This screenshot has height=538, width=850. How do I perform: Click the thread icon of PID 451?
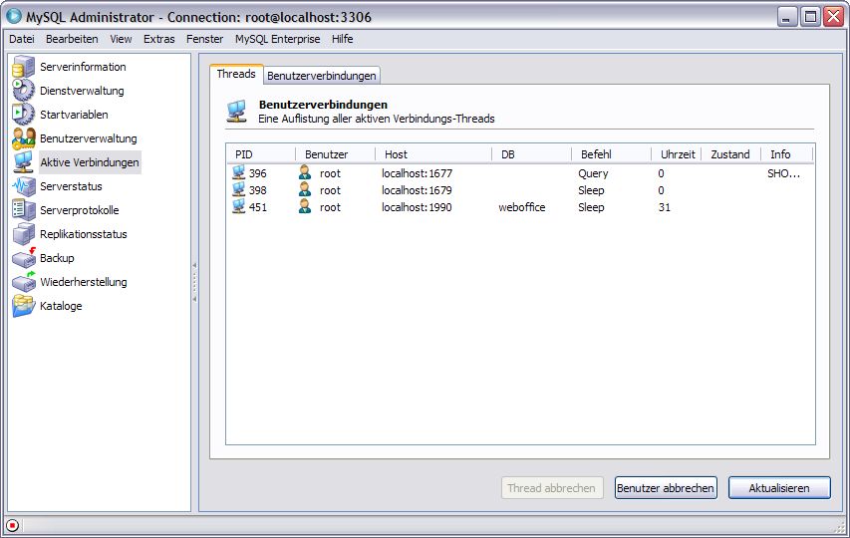[238, 206]
